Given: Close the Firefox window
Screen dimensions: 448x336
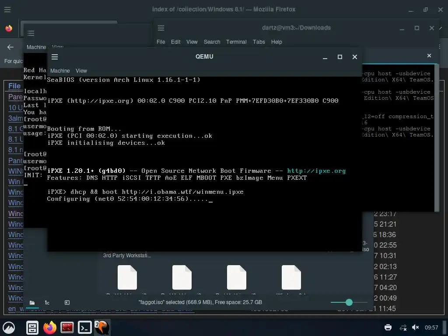Looking at the screenshot, I should pyautogui.click(x=441, y=10).
